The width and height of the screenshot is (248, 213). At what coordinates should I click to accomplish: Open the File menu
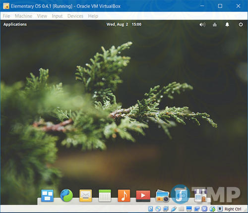(6, 16)
